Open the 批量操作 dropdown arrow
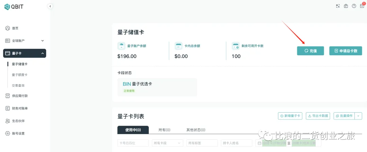 (358, 116)
